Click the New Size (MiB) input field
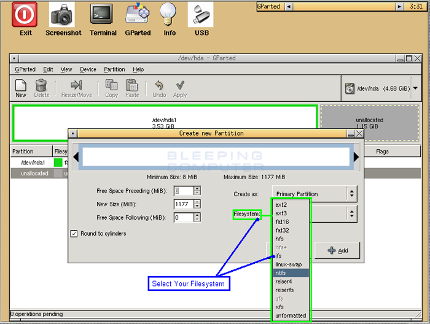Screen dimensions: 430x324 (x=184, y=204)
